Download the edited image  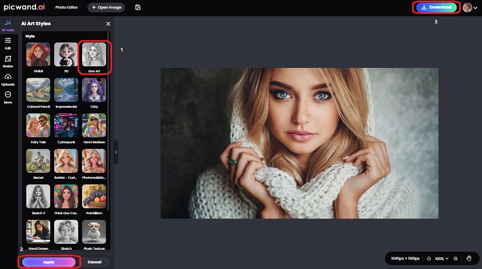(x=436, y=7)
